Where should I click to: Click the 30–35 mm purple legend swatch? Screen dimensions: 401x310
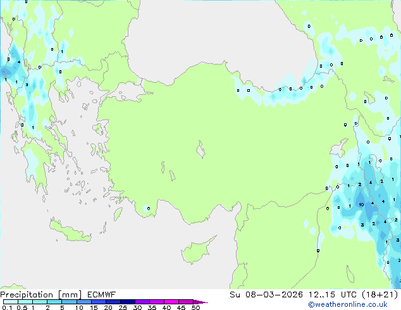pyautogui.click(x=142, y=302)
